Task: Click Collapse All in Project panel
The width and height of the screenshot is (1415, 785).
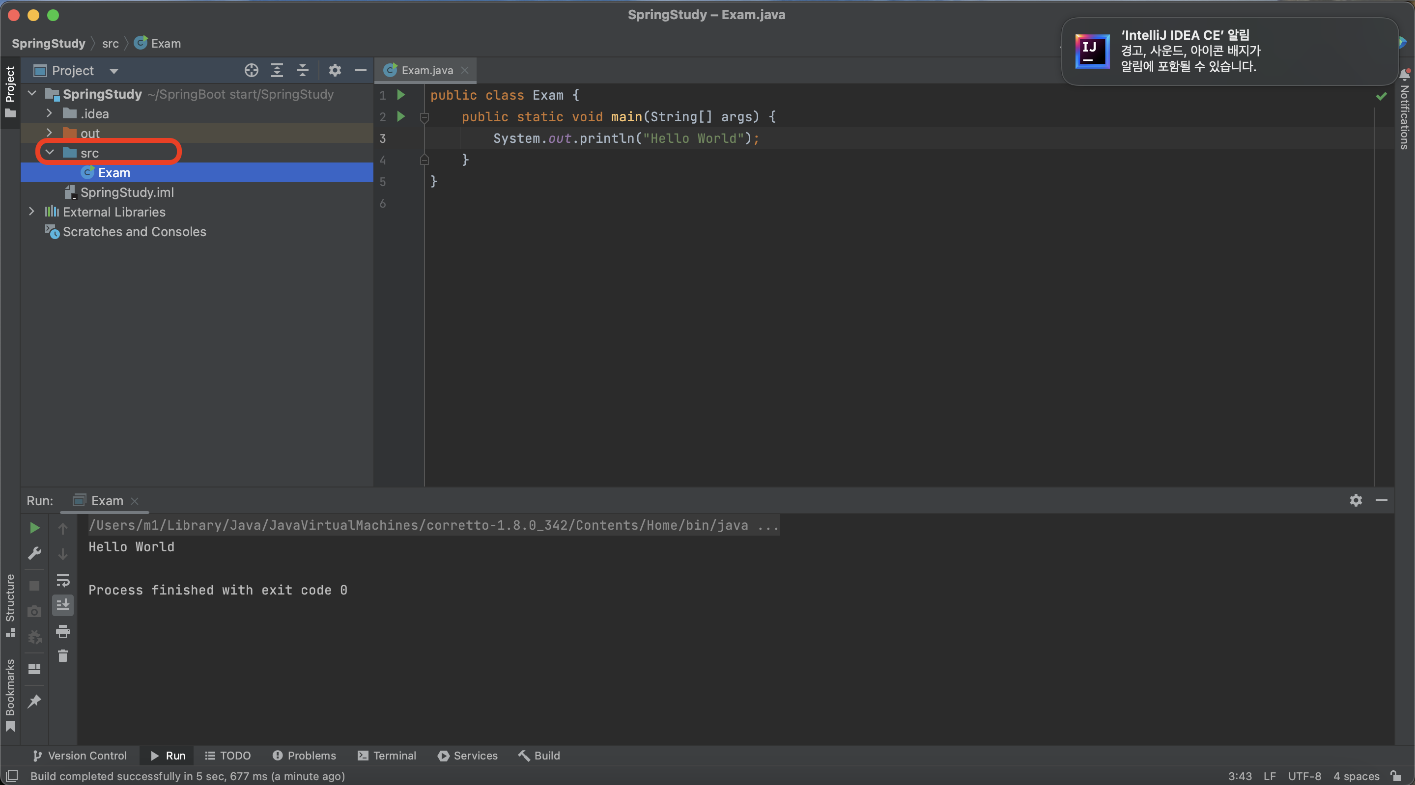Action: (x=303, y=70)
